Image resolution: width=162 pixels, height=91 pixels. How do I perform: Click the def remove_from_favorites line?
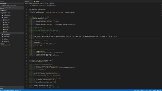pos(41,60)
